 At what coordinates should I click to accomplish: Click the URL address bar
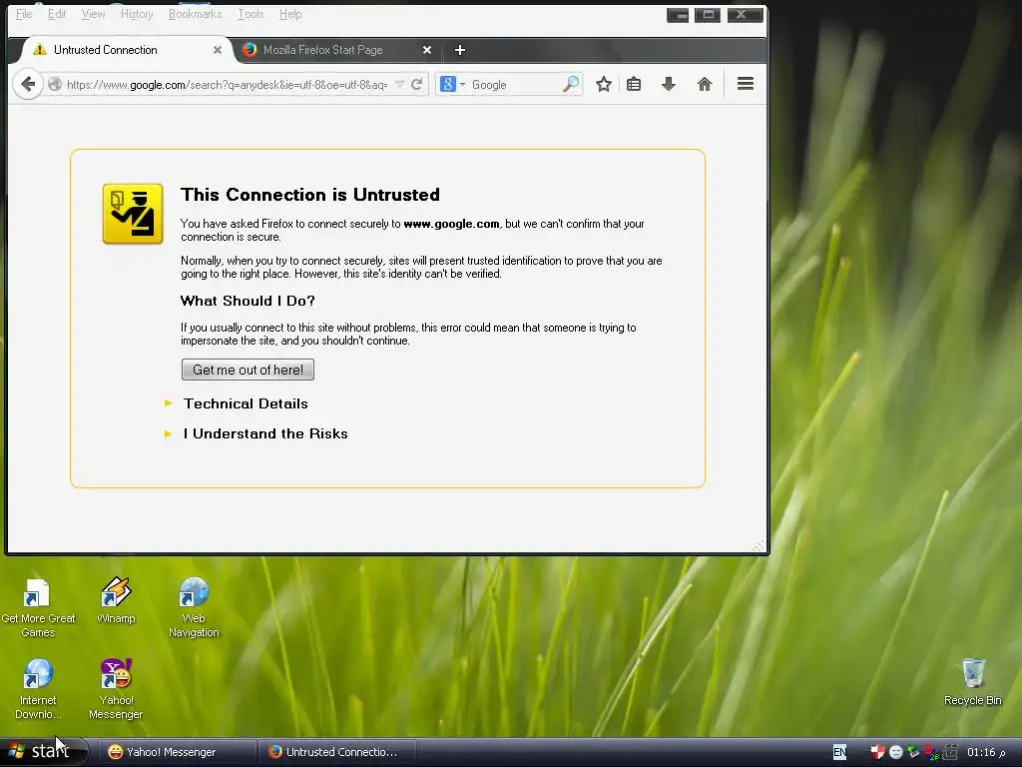tap(228, 84)
